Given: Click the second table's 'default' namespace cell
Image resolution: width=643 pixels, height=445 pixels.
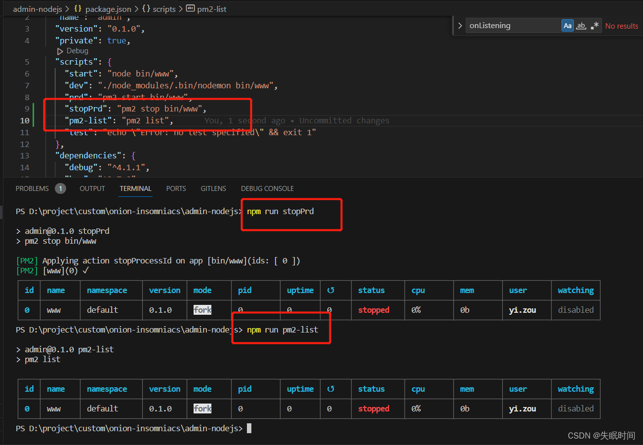Looking at the screenshot, I should (x=103, y=408).
